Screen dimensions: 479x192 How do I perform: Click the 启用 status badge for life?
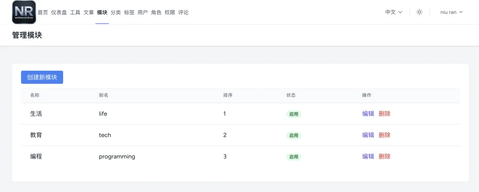pos(293,114)
